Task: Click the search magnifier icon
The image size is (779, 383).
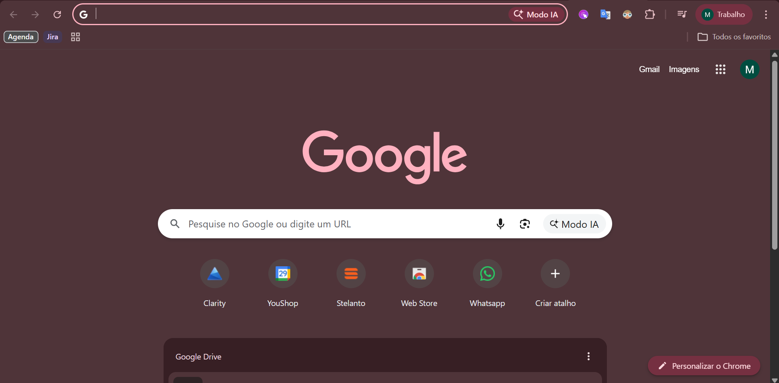Action: (x=175, y=224)
